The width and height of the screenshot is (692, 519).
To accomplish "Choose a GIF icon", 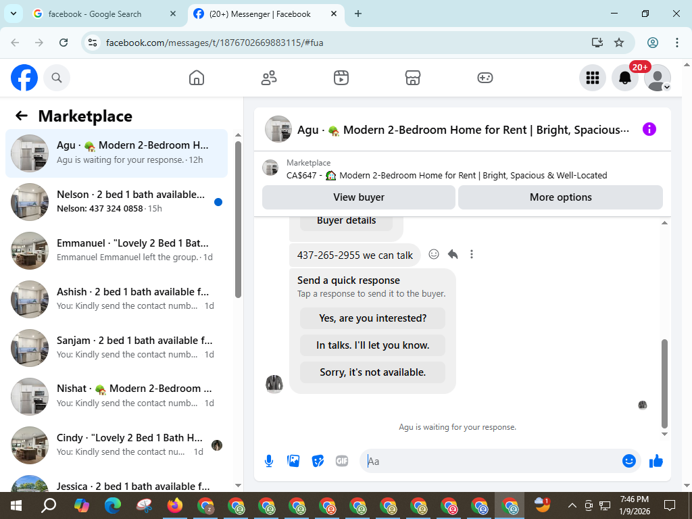I will tap(342, 461).
